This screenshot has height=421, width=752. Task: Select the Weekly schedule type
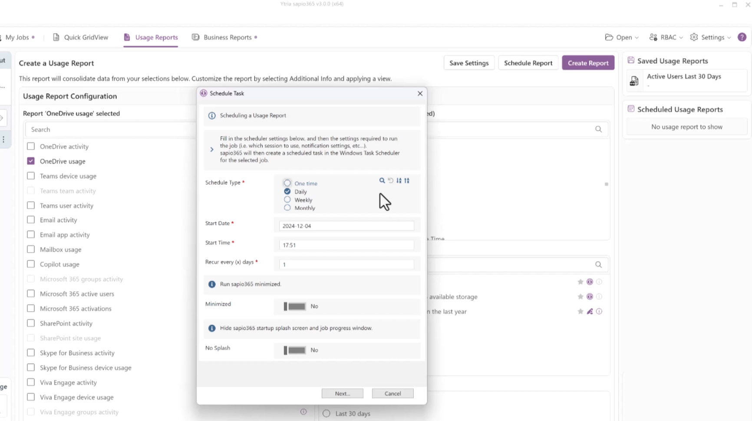click(287, 200)
